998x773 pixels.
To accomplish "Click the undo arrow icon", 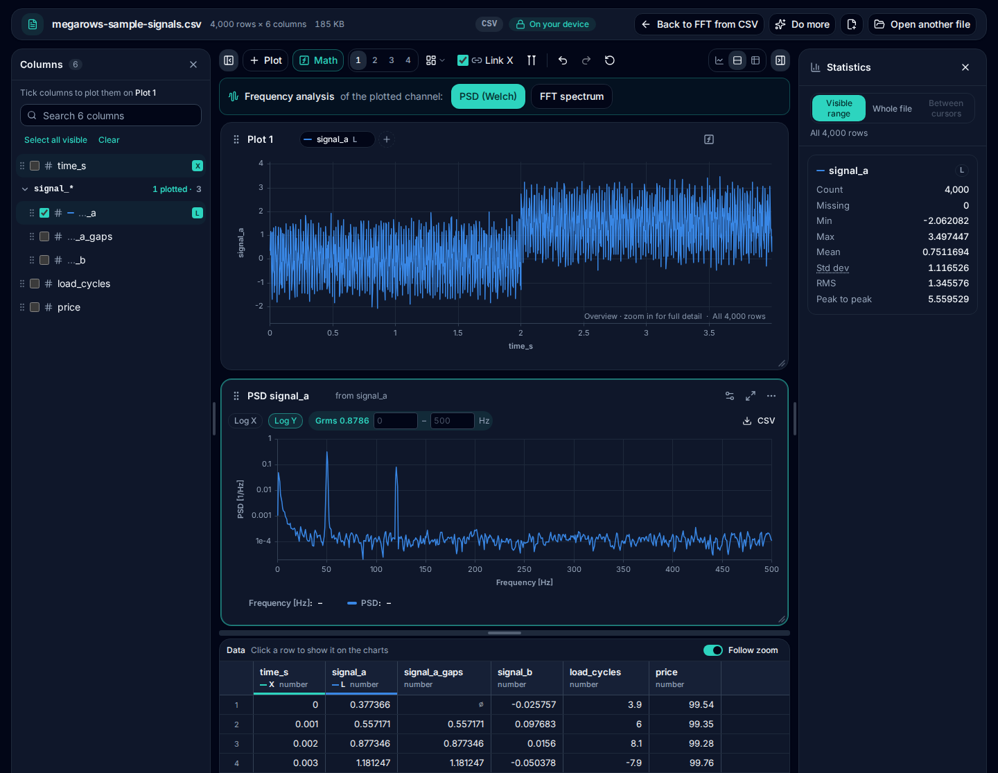I will pyautogui.click(x=563, y=60).
